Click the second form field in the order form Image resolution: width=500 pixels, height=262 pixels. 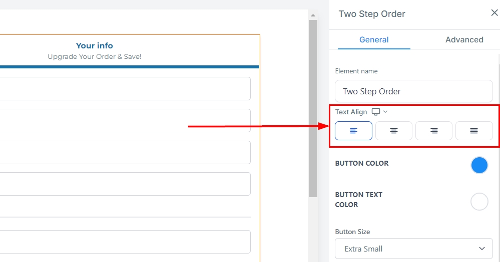point(125,121)
